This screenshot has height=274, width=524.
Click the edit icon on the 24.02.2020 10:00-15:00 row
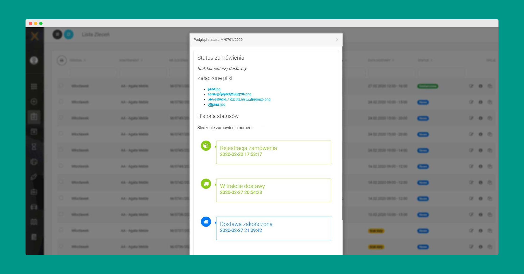[471, 102]
